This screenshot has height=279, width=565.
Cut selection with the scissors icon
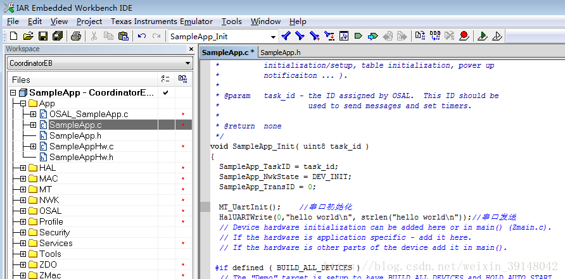(x=94, y=36)
